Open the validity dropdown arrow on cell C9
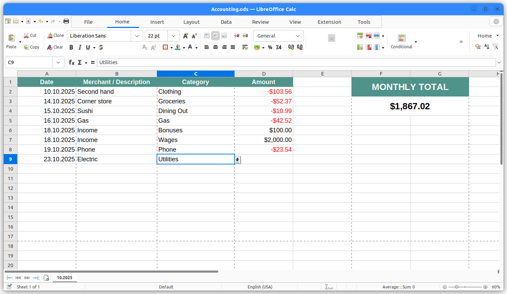The width and height of the screenshot is (507, 294). coord(238,160)
